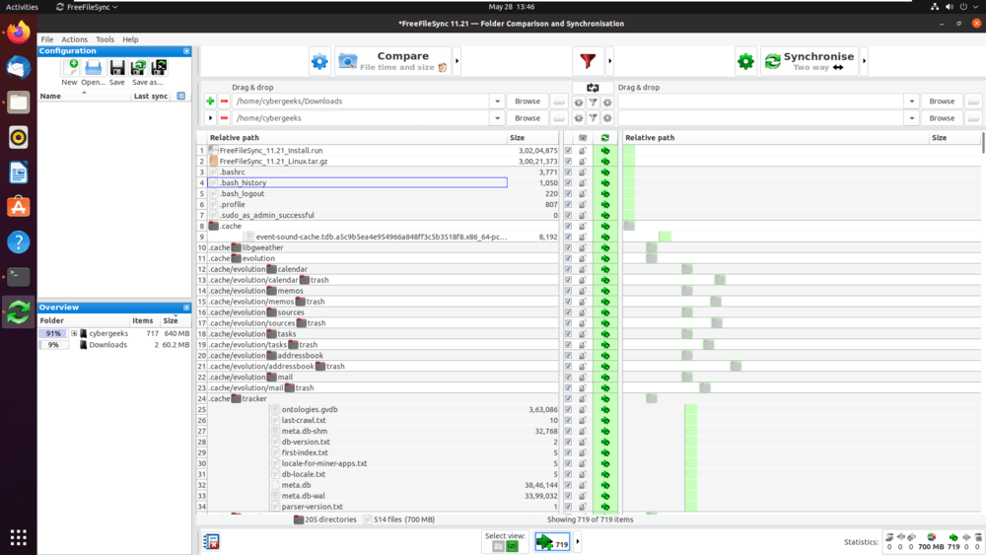Expand Synchronise variant dropdown arrow

pyautogui.click(x=864, y=61)
